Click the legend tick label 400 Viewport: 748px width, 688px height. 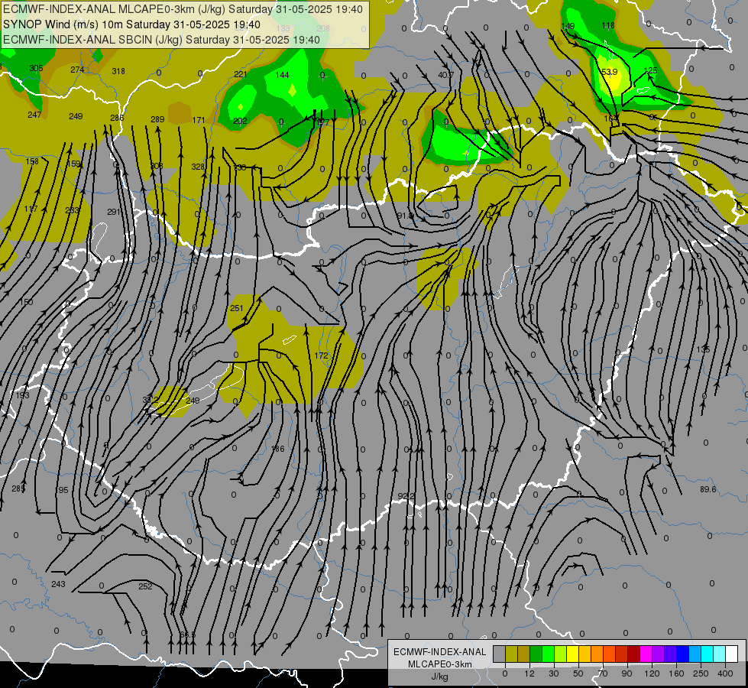(x=725, y=673)
